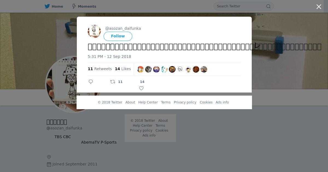Click the magnifier search icon
This screenshot has width=328, height=172.
(x=268, y=6)
